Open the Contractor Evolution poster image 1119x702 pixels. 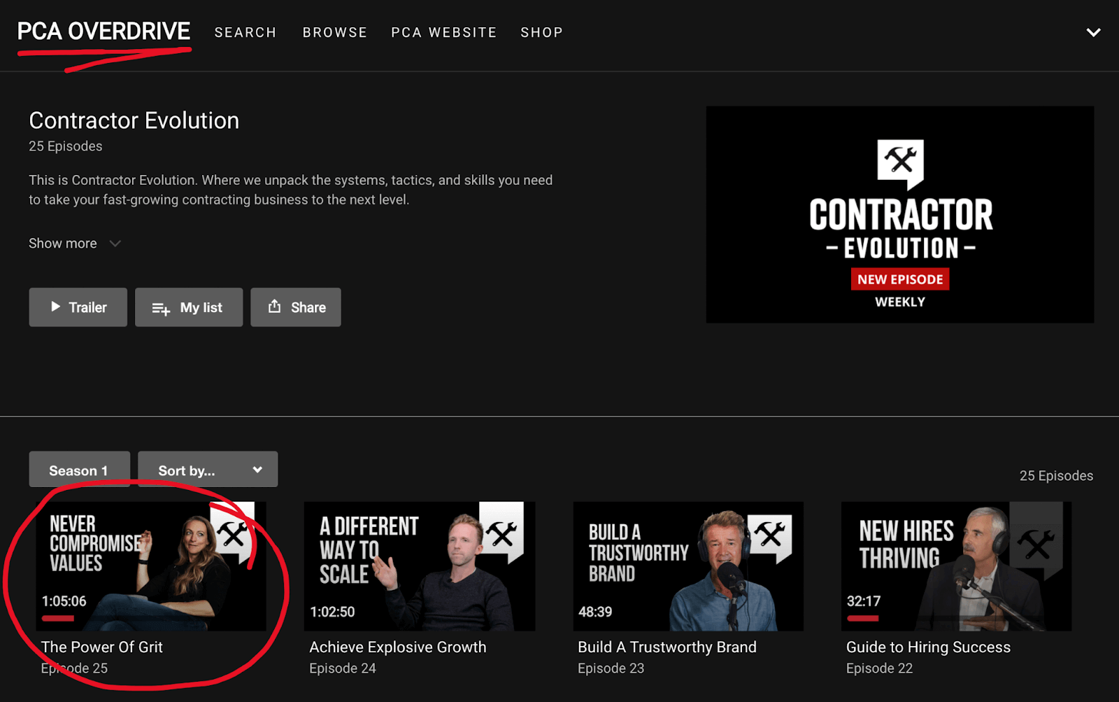pyautogui.click(x=900, y=214)
